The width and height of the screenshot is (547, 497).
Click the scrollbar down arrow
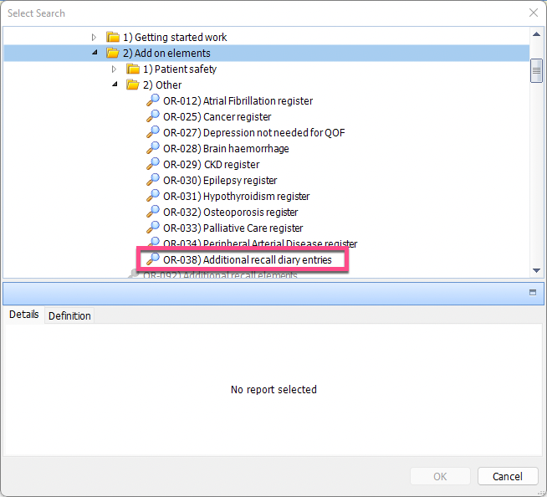pos(536,270)
